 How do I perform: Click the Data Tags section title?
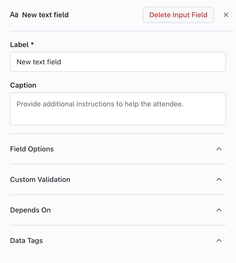pos(26,241)
